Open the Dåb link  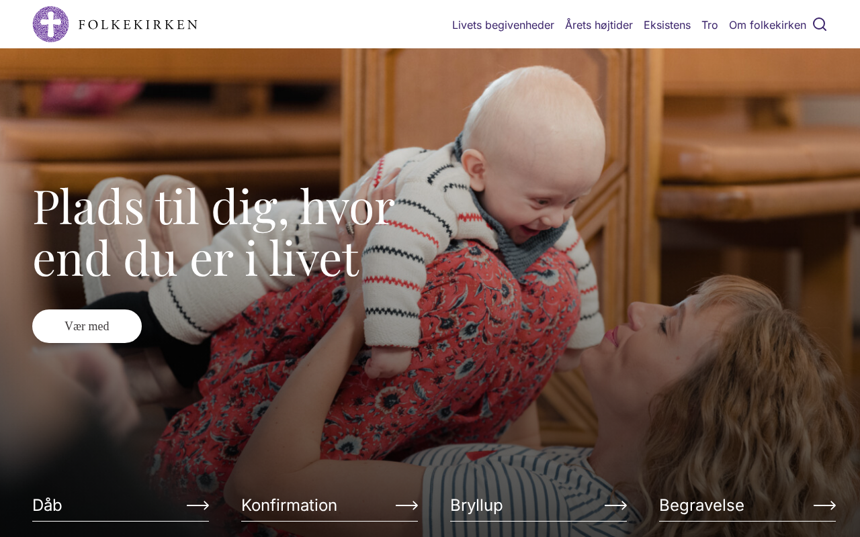click(x=47, y=505)
